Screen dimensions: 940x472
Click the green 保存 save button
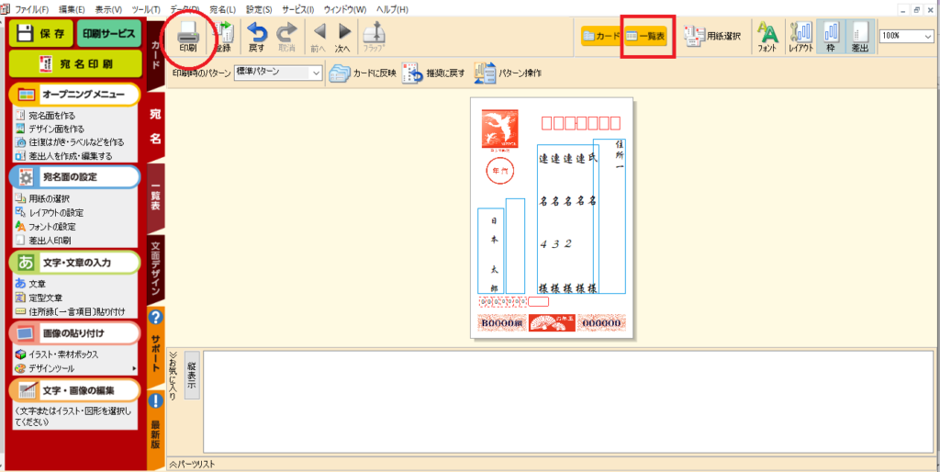pos(39,34)
